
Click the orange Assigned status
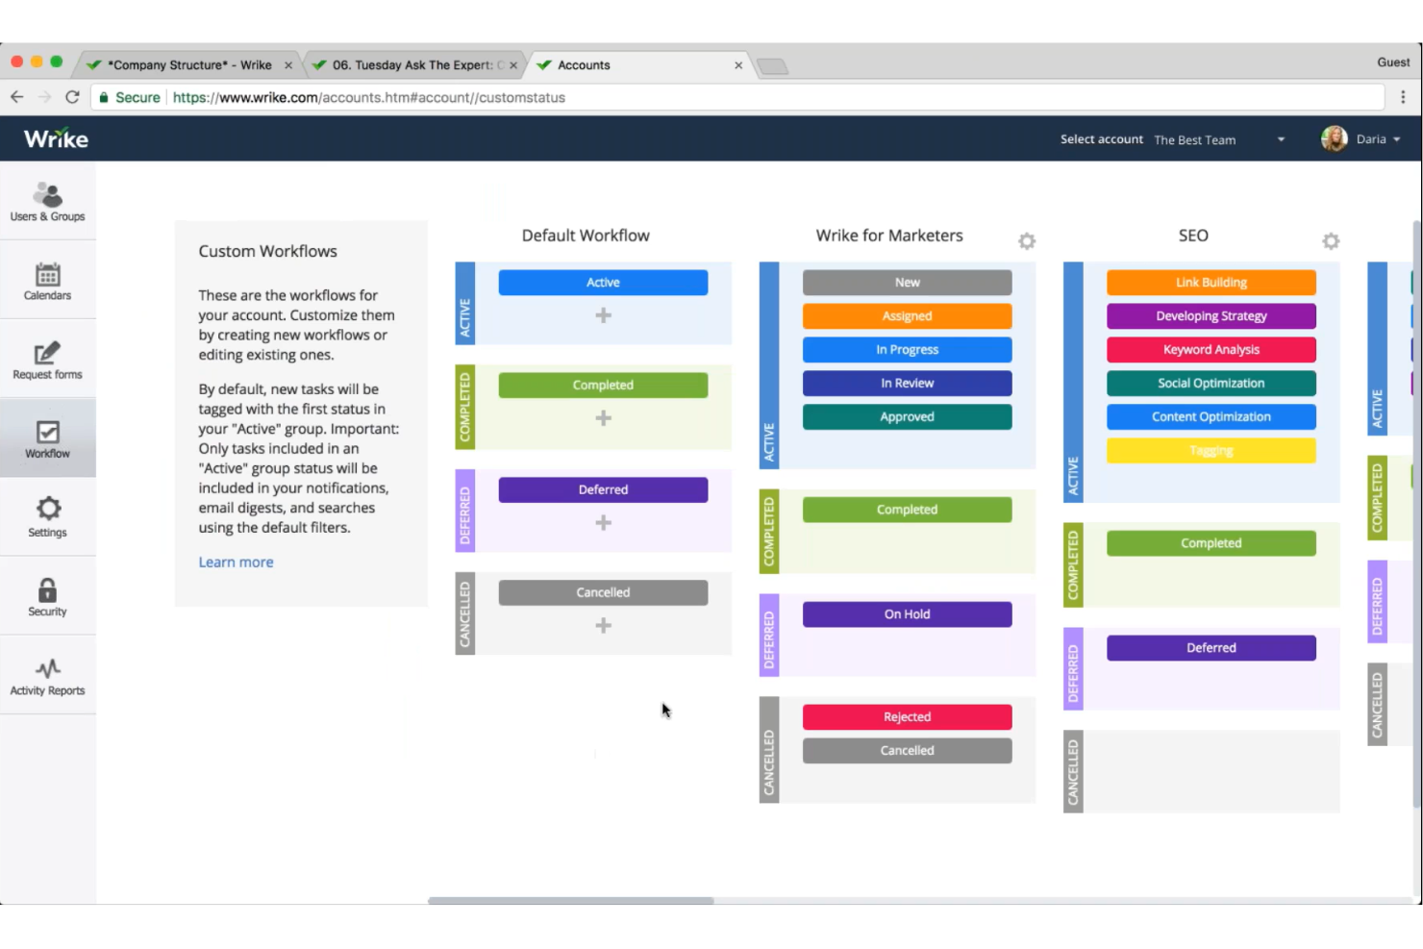907,316
